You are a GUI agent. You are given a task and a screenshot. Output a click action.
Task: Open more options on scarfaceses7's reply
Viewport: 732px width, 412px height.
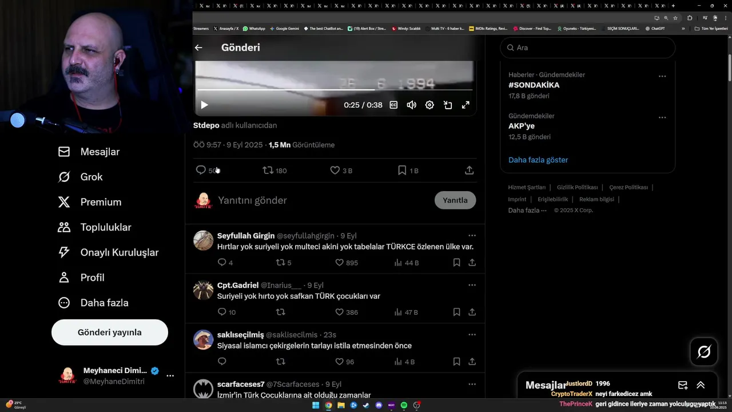tap(472, 384)
